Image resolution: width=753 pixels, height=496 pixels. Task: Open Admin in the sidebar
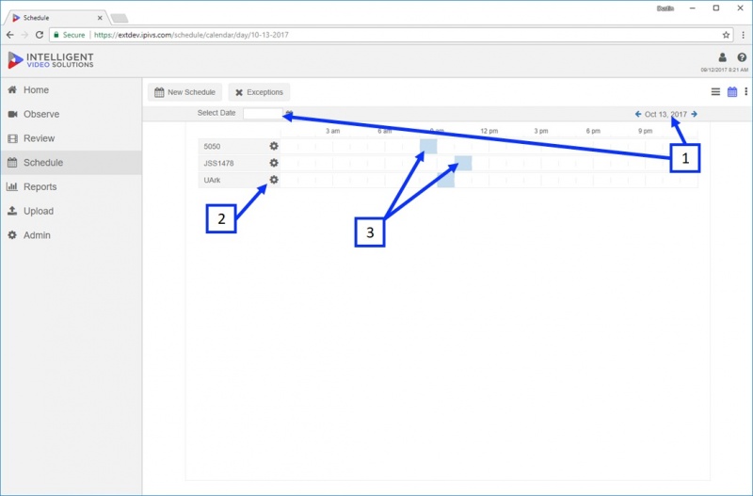[72, 235]
